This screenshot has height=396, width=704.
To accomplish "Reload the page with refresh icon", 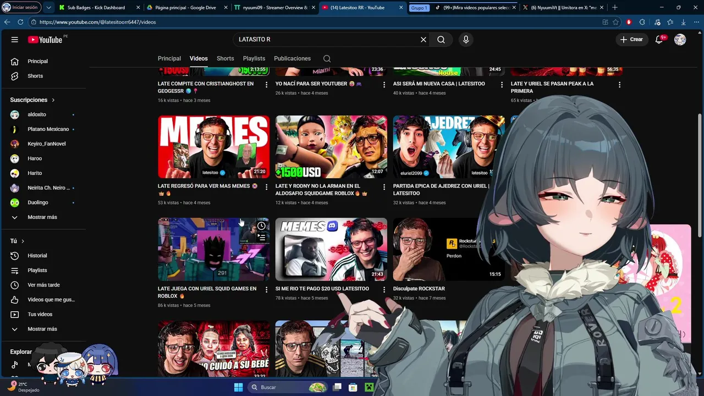I will (x=20, y=22).
